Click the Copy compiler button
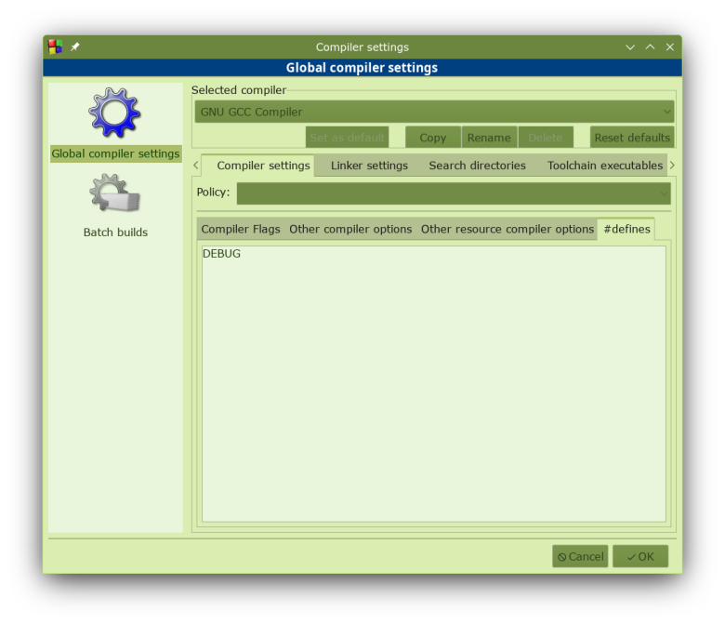 433,138
